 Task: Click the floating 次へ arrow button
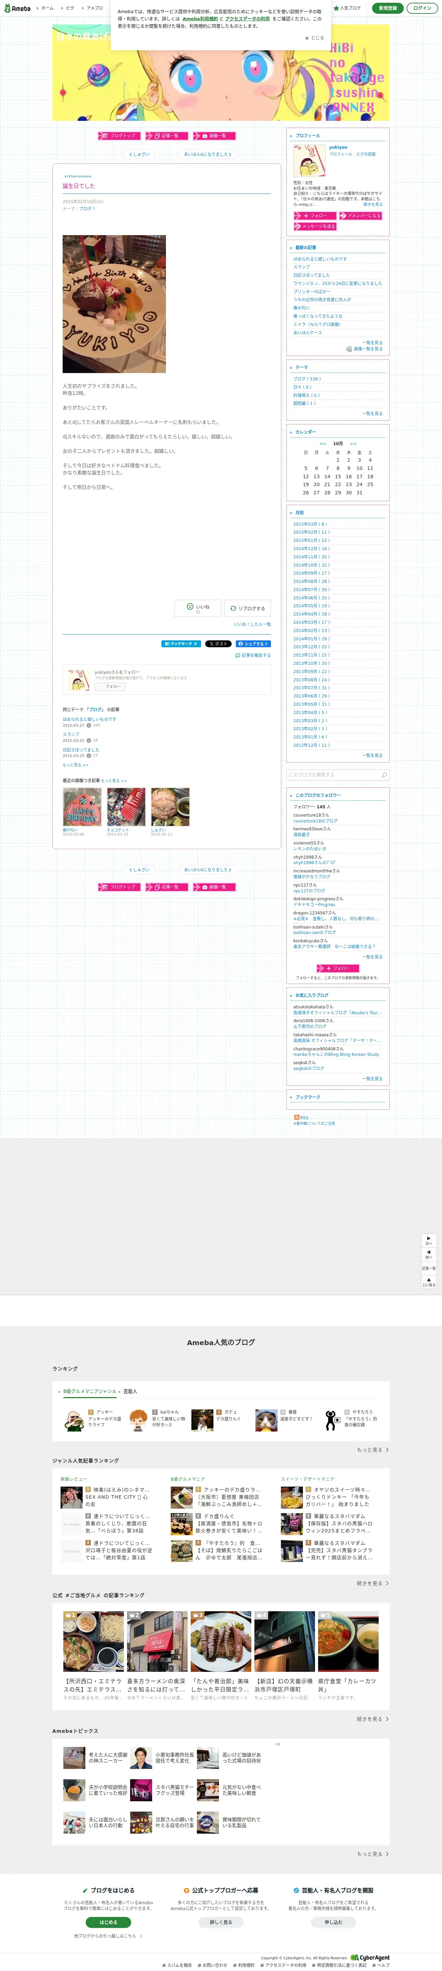(429, 1240)
